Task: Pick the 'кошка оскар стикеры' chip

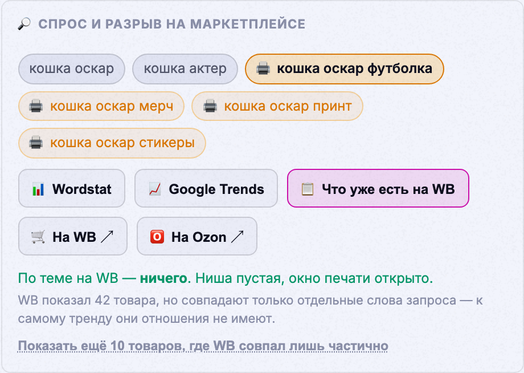Action: (x=112, y=143)
